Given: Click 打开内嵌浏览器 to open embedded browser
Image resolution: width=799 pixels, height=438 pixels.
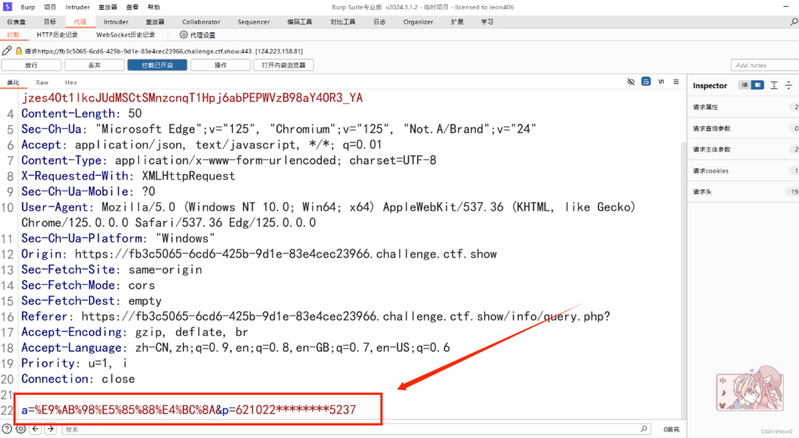Looking at the screenshot, I should 283,65.
